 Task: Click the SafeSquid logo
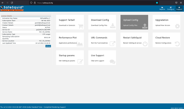(x=12, y=8)
